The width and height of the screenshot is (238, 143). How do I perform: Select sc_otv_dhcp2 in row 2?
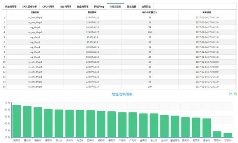click(x=35, y=22)
